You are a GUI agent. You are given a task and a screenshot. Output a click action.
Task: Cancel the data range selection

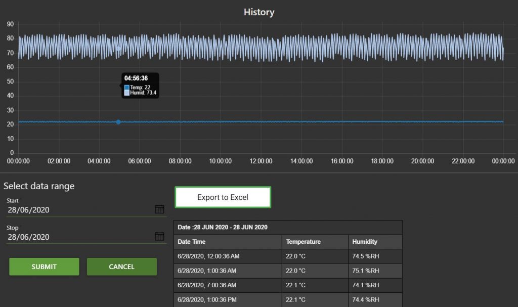(121, 267)
